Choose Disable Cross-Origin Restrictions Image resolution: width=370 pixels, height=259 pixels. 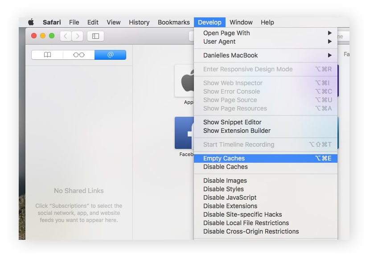click(250, 231)
